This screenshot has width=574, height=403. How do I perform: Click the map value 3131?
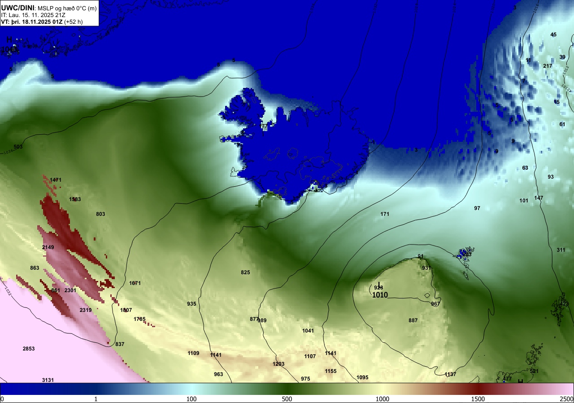pyautogui.click(x=48, y=380)
